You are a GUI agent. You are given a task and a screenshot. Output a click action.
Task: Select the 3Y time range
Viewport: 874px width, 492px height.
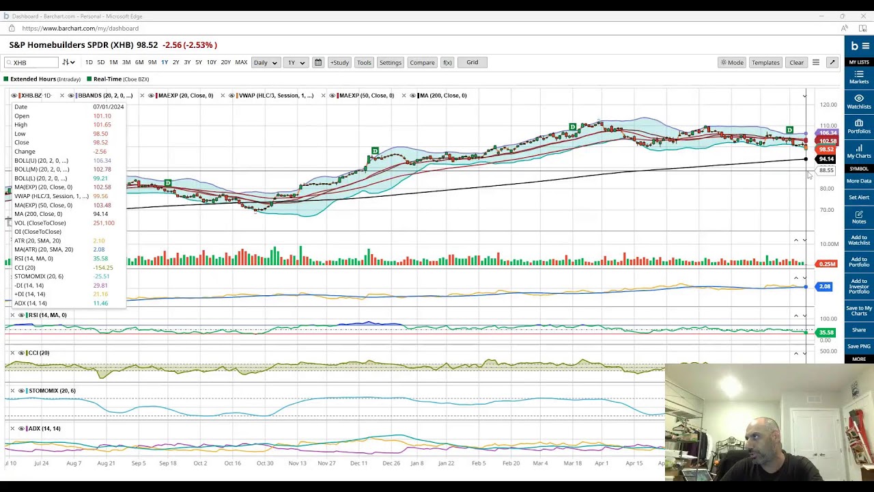(187, 62)
